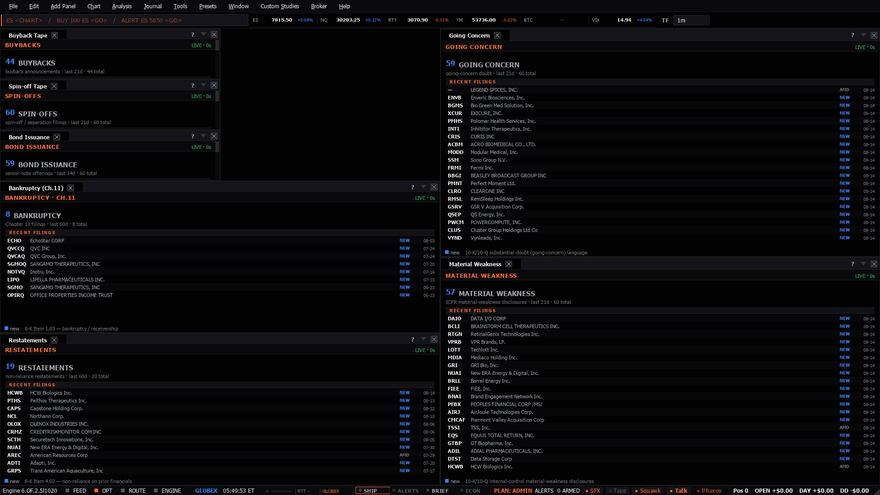Close the Bankruptcy panel from its header
The image size is (880, 495).
tap(434, 187)
